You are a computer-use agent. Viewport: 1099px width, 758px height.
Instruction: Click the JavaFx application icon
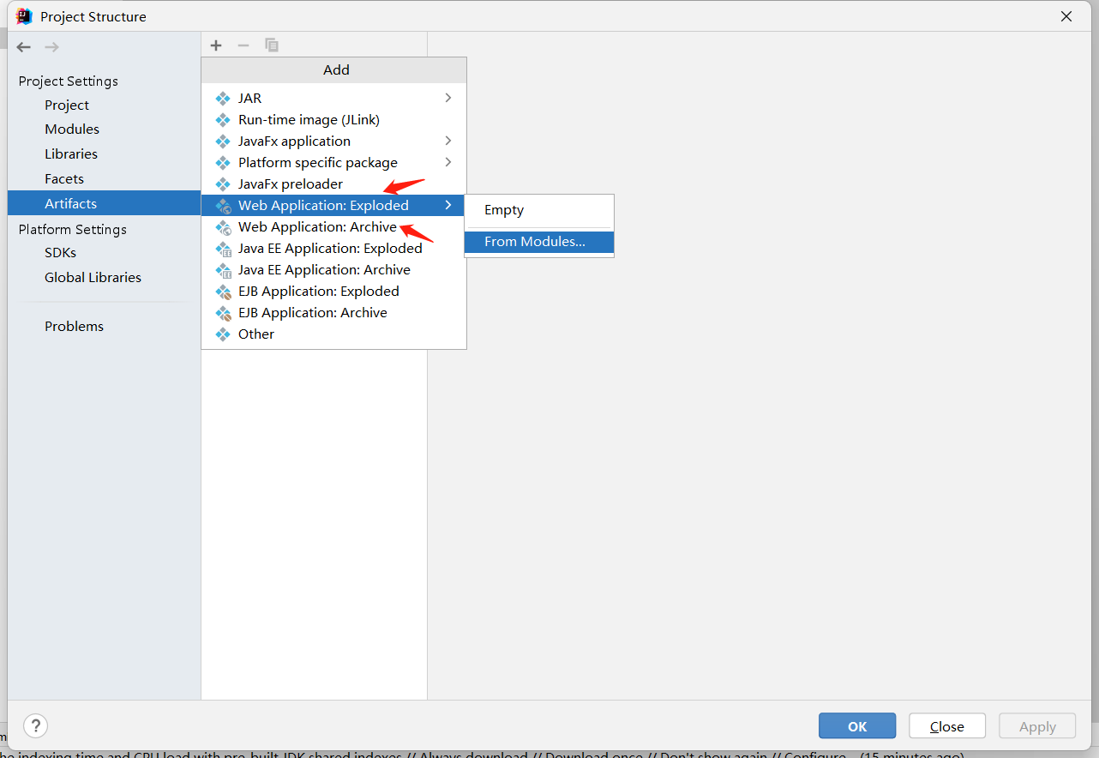223,141
